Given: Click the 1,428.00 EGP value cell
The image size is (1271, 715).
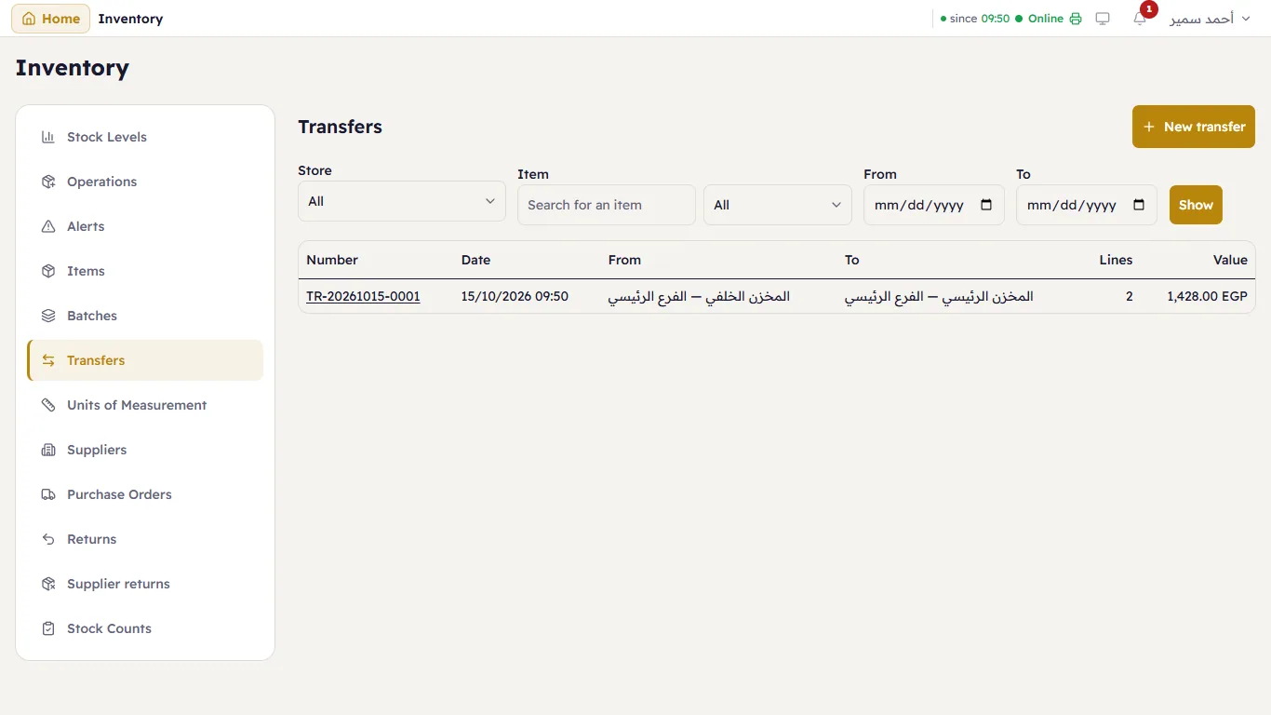Looking at the screenshot, I should (x=1207, y=296).
